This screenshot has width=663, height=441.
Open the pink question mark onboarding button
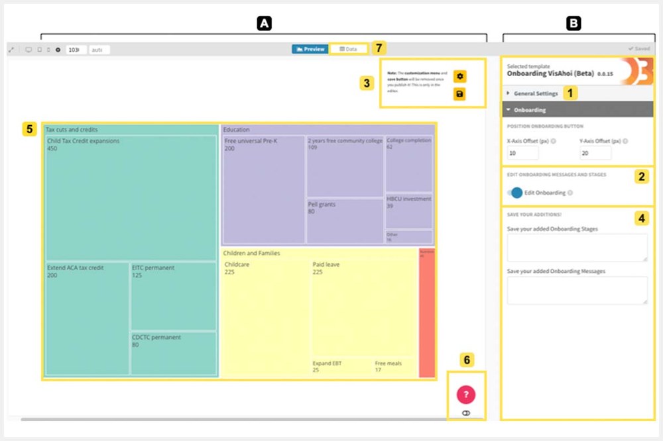point(466,395)
